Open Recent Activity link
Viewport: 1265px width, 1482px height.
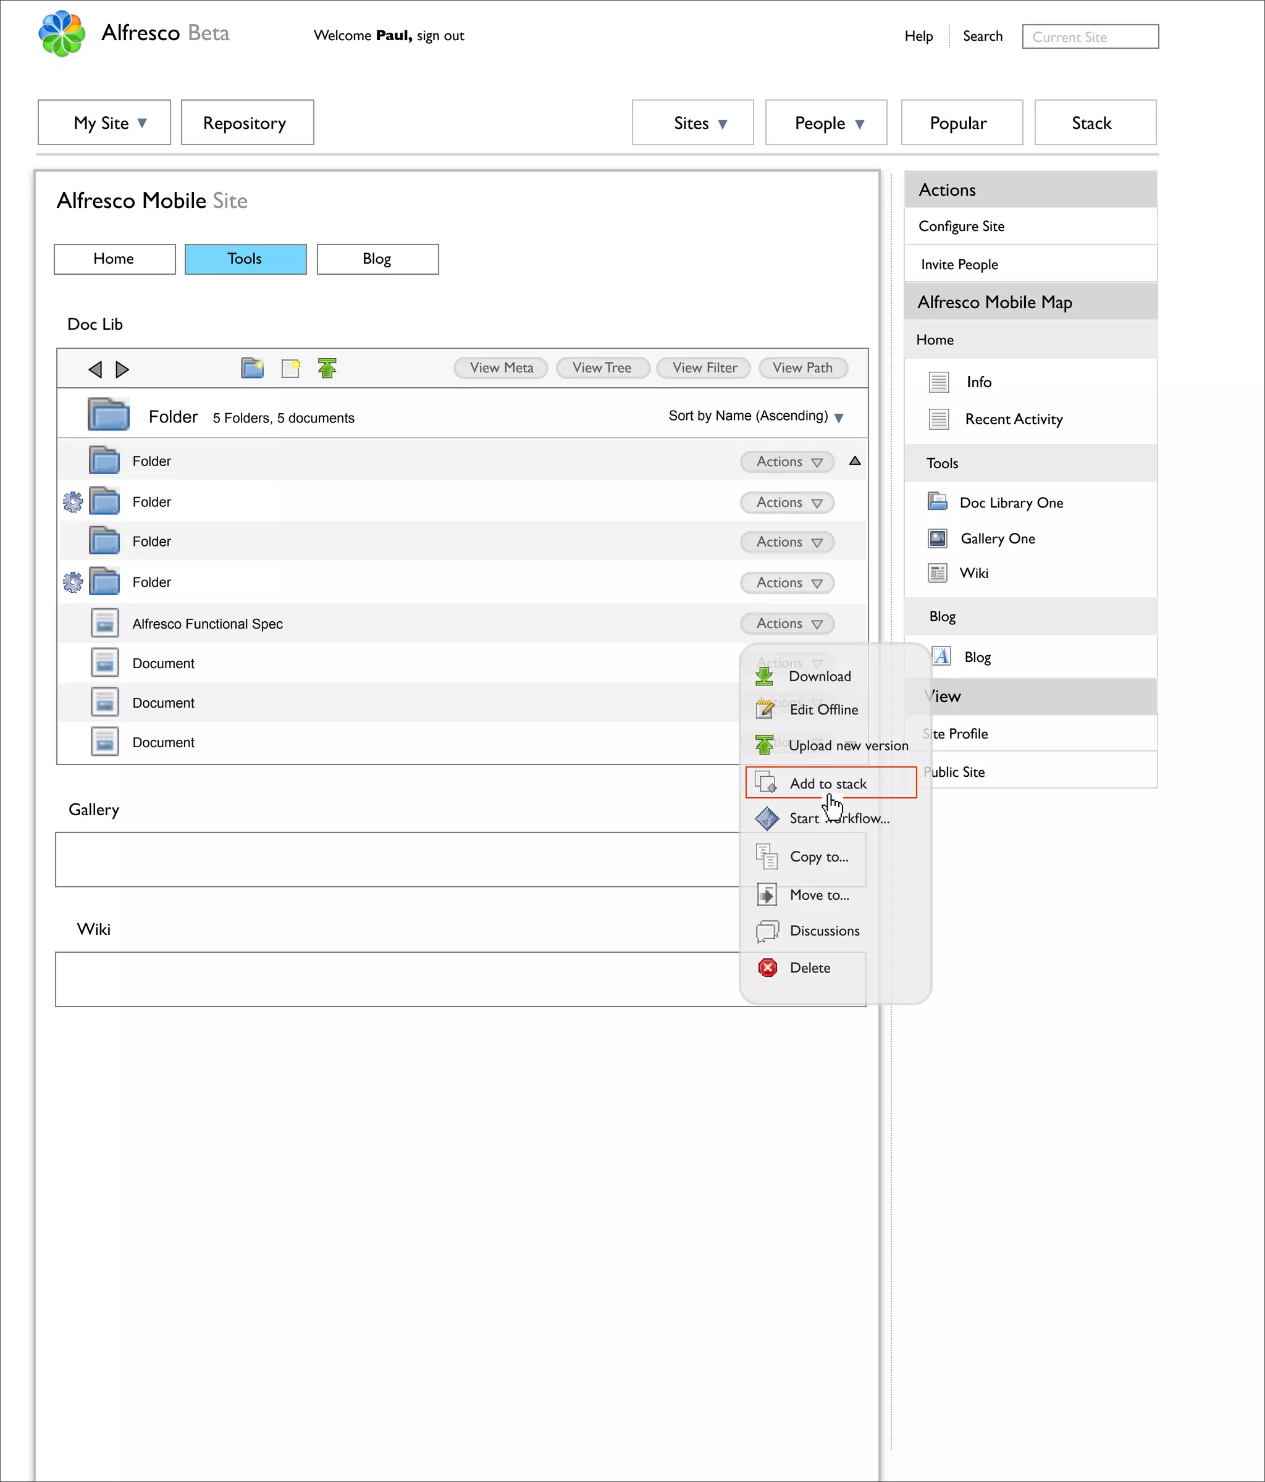(1014, 419)
